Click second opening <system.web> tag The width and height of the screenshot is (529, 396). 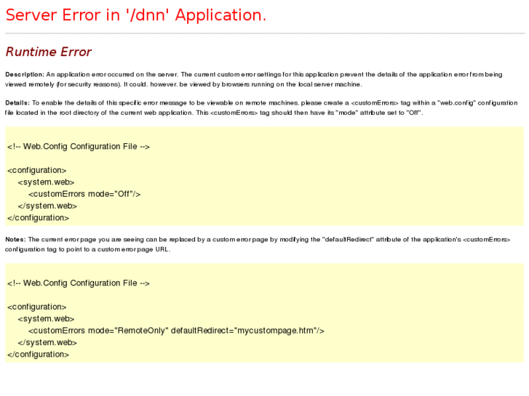tap(46, 319)
